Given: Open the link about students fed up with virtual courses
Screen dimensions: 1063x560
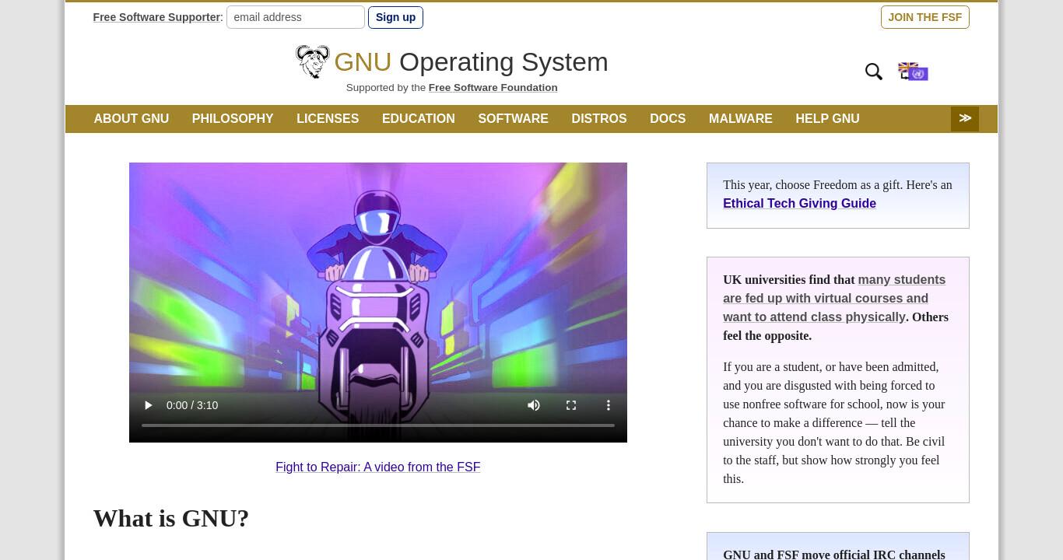Looking at the screenshot, I should pos(834,298).
